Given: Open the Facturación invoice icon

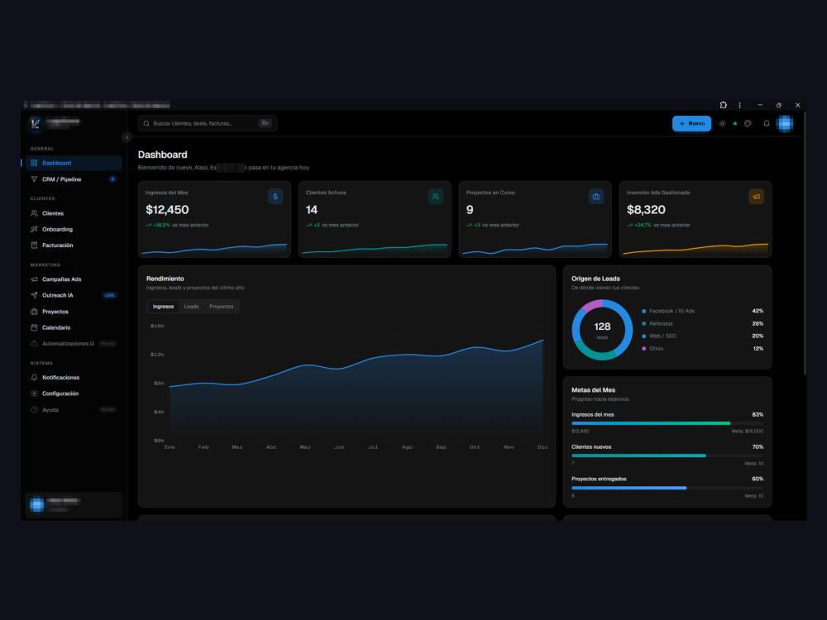Looking at the screenshot, I should [x=34, y=246].
